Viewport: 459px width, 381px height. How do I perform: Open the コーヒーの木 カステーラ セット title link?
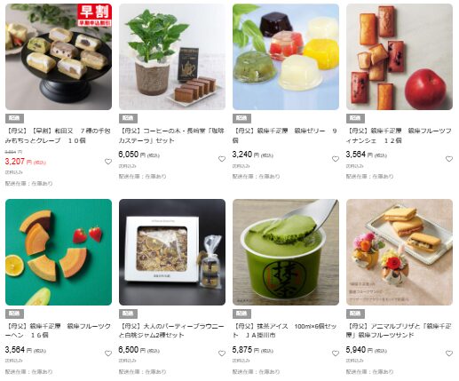coord(171,136)
